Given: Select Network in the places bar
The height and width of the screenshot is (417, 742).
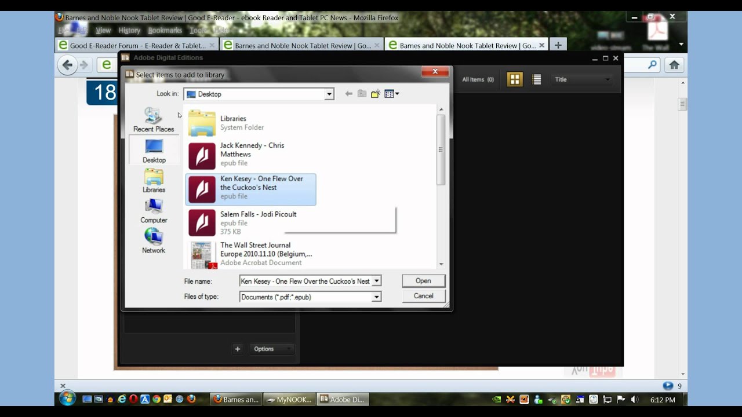Looking at the screenshot, I should [154, 241].
